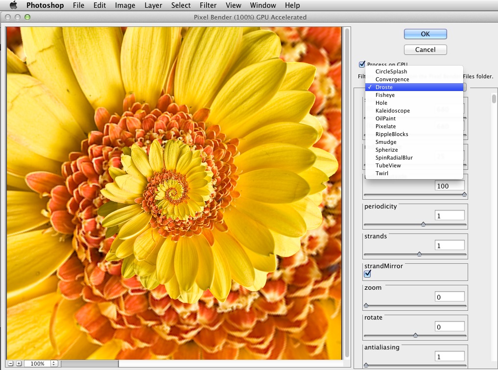Open the Layer menu in menu bar
498x370 pixels.
(x=153, y=5)
